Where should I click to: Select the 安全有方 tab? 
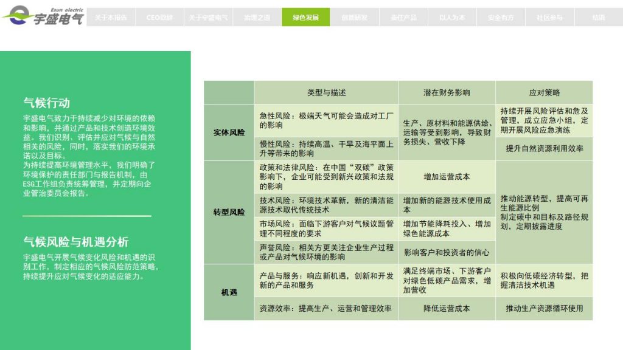coord(501,17)
